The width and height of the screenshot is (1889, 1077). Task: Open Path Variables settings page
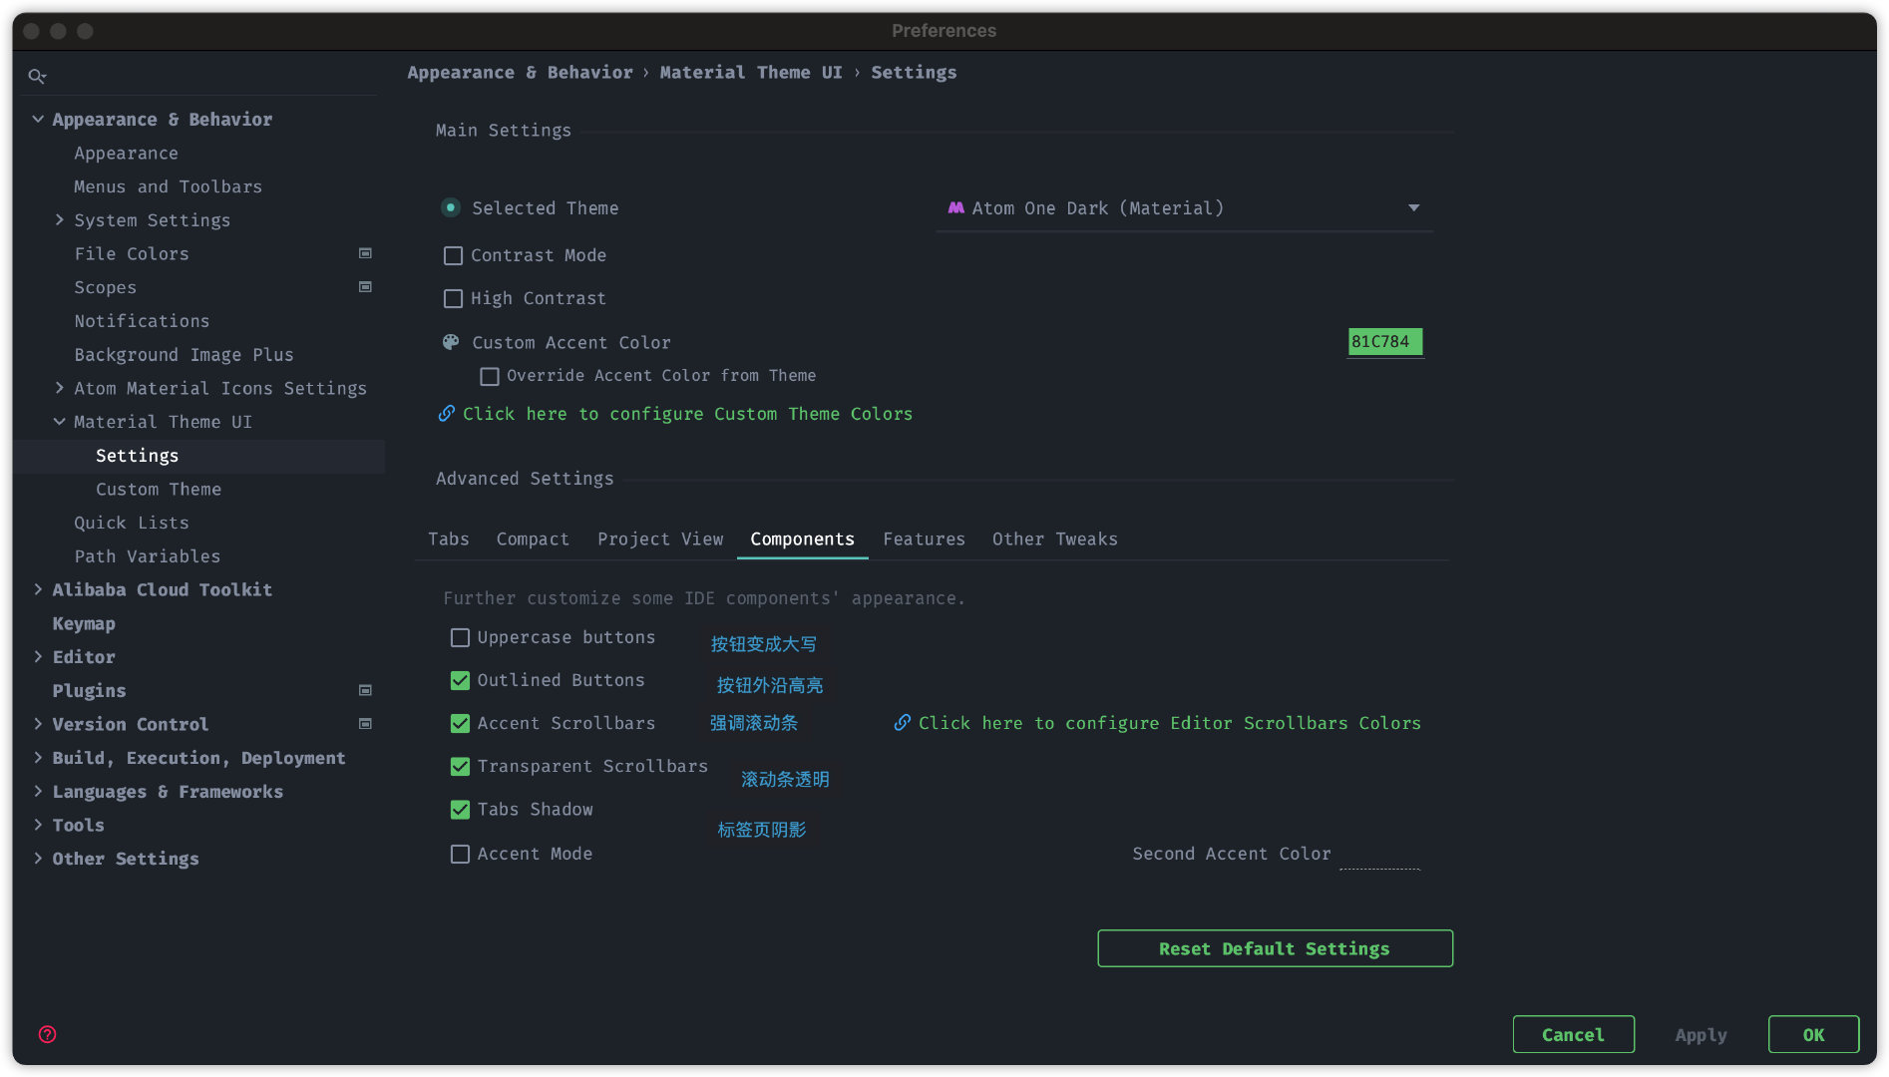coord(147,555)
